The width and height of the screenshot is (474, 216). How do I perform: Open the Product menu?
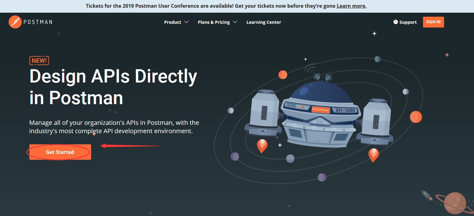pos(173,22)
